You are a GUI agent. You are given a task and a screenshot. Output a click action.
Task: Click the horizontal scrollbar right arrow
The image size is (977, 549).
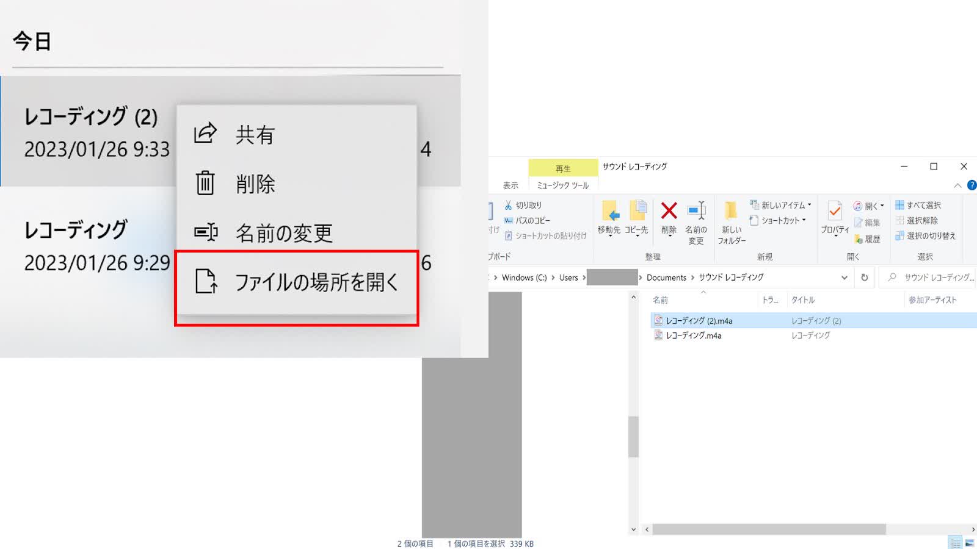pyautogui.click(x=973, y=529)
